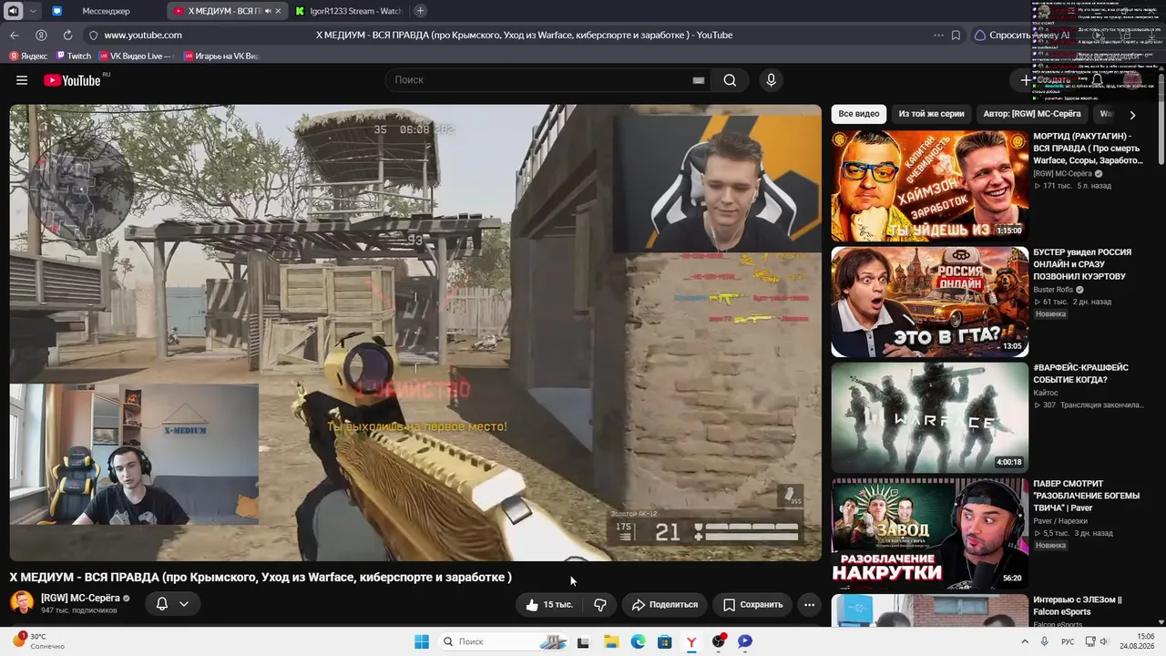Viewport: 1166px width, 656px height.
Task: Dislike the video with thumbs-down
Action: click(600, 605)
